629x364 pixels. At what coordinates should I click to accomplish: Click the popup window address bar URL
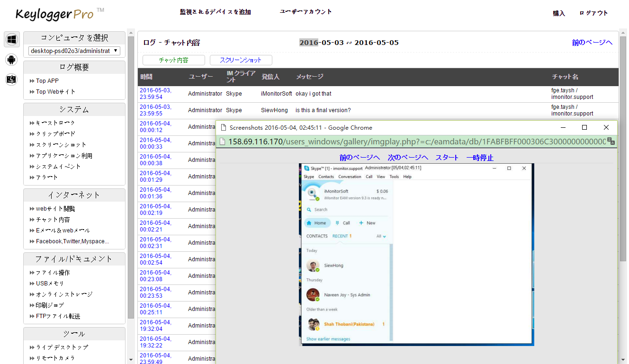(417, 142)
